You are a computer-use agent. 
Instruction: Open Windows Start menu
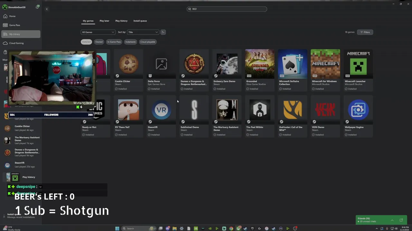(x=117, y=228)
